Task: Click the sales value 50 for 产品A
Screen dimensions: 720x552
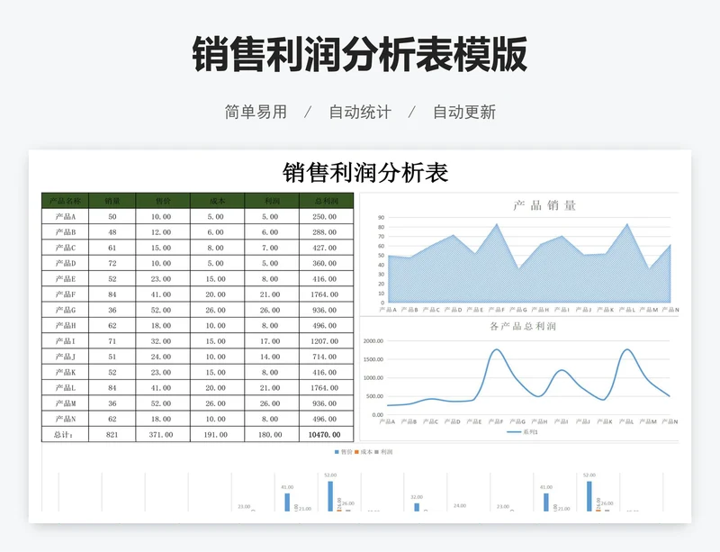Action: point(112,216)
